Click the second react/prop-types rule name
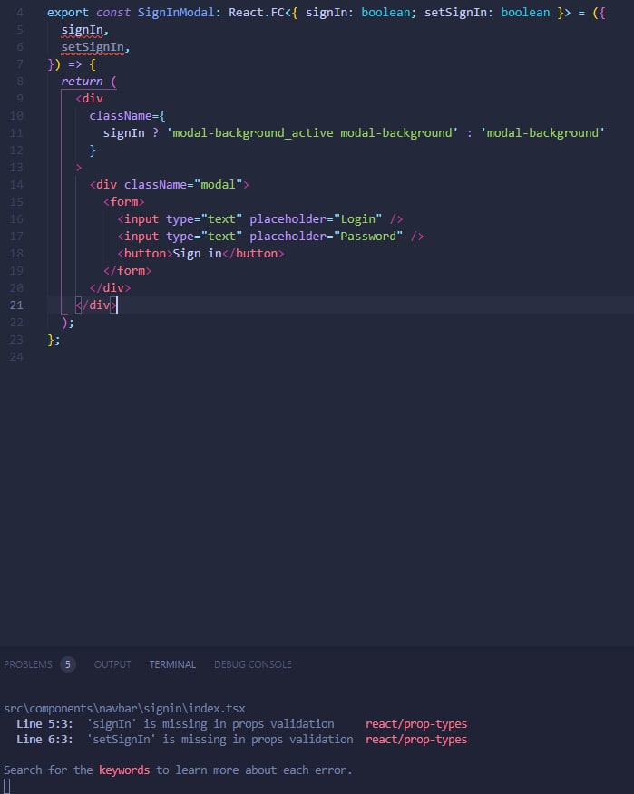Image resolution: width=634 pixels, height=794 pixels. [x=416, y=740]
